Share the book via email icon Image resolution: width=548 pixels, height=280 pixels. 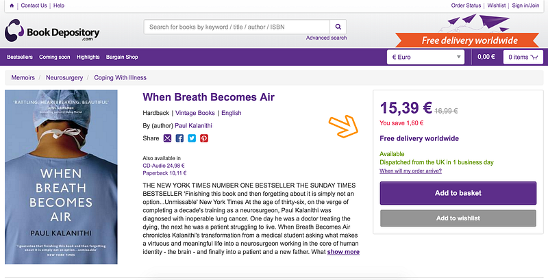pyautogui.click(x=167, y=138)
